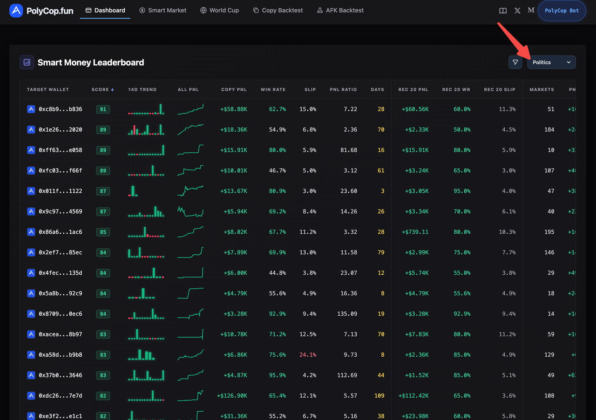The width and height of the screenshot is (596, 420).
Task: Open the Smart Market tab
Action: [x=163, y=10]
